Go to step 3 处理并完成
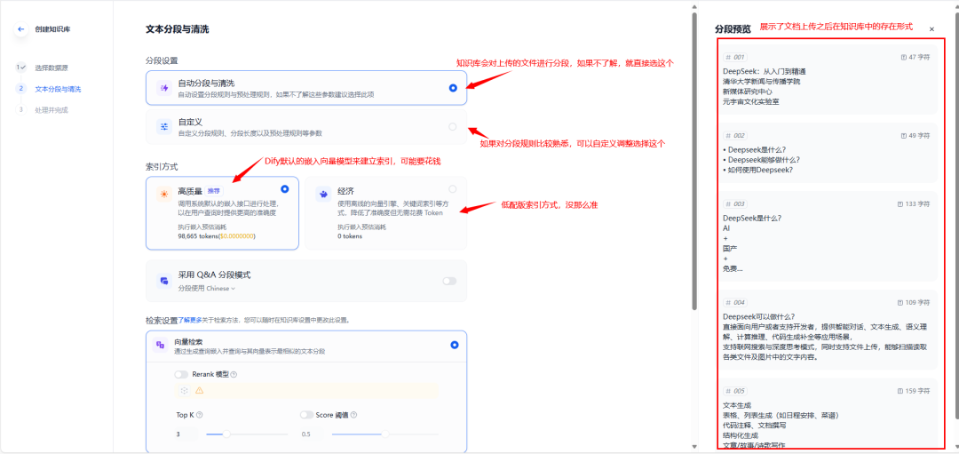959x454 pixels. (52, 110)
